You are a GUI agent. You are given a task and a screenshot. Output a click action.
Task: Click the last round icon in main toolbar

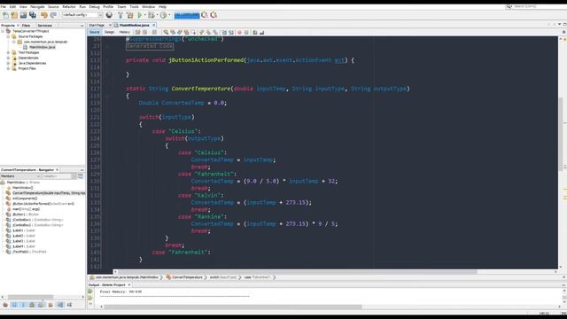[x=214, y=15]
